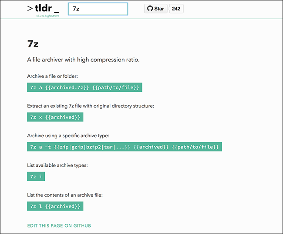
Task: Click 'List available archive types:' label
Action: coord(57,165)
